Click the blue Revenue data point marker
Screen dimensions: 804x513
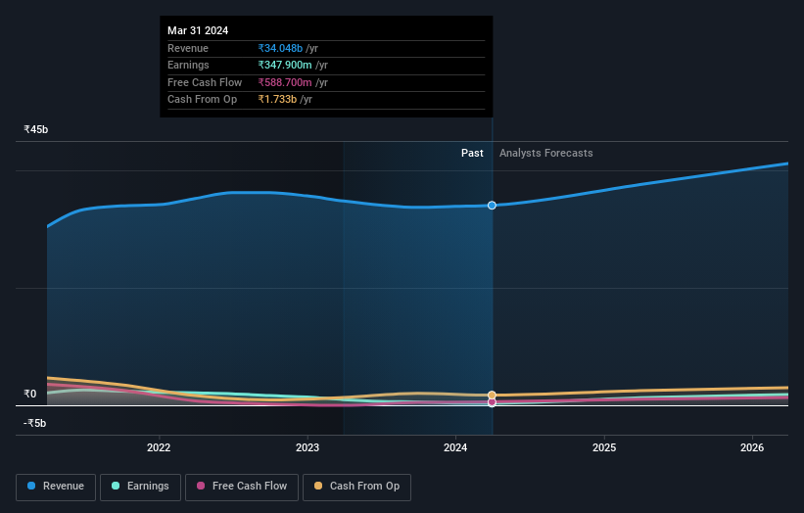click(x=492, y=205)
